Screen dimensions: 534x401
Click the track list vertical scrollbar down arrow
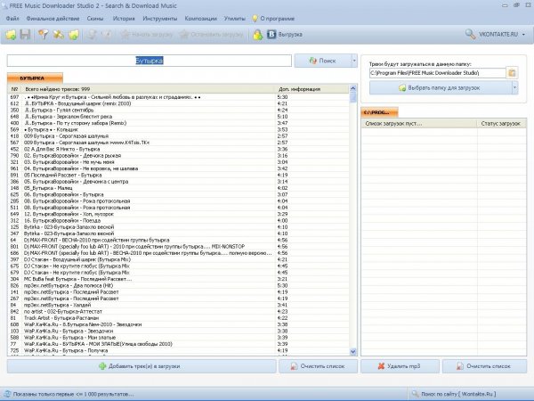point(352,352)
